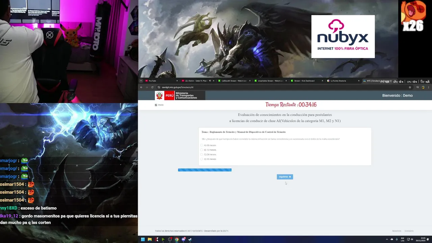Close the YouTube tab

point(177,81)
